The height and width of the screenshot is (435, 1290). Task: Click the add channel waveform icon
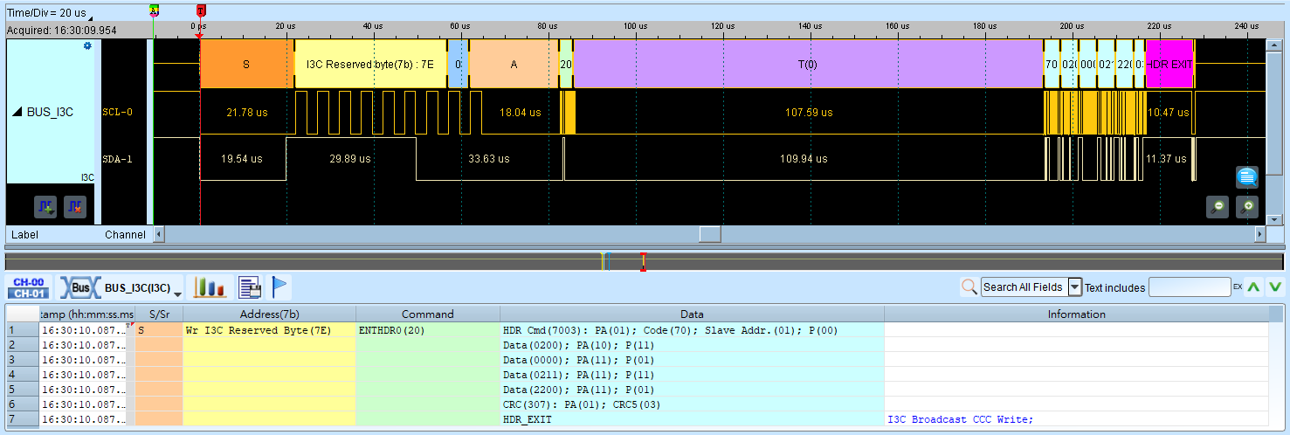tap(45, 207)
